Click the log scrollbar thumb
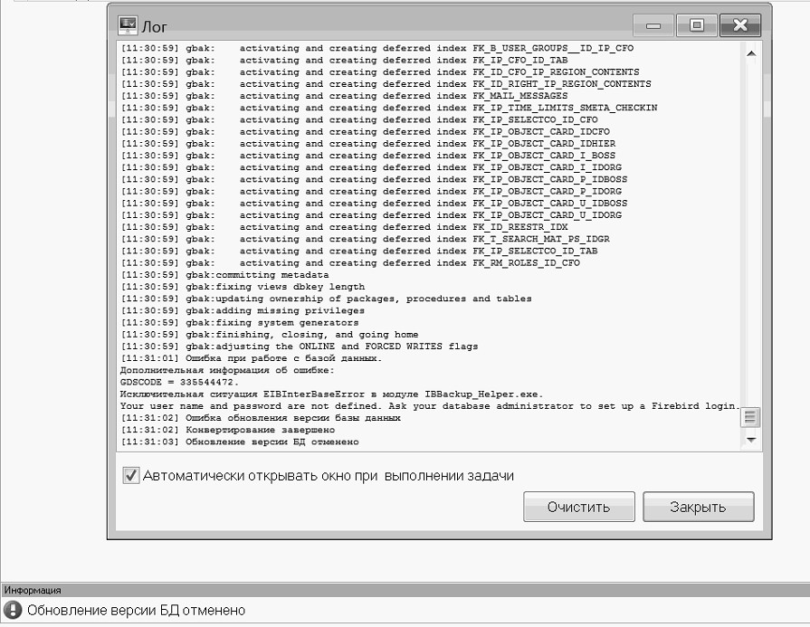This screenshot has width=810, height=627. point(750,417)
